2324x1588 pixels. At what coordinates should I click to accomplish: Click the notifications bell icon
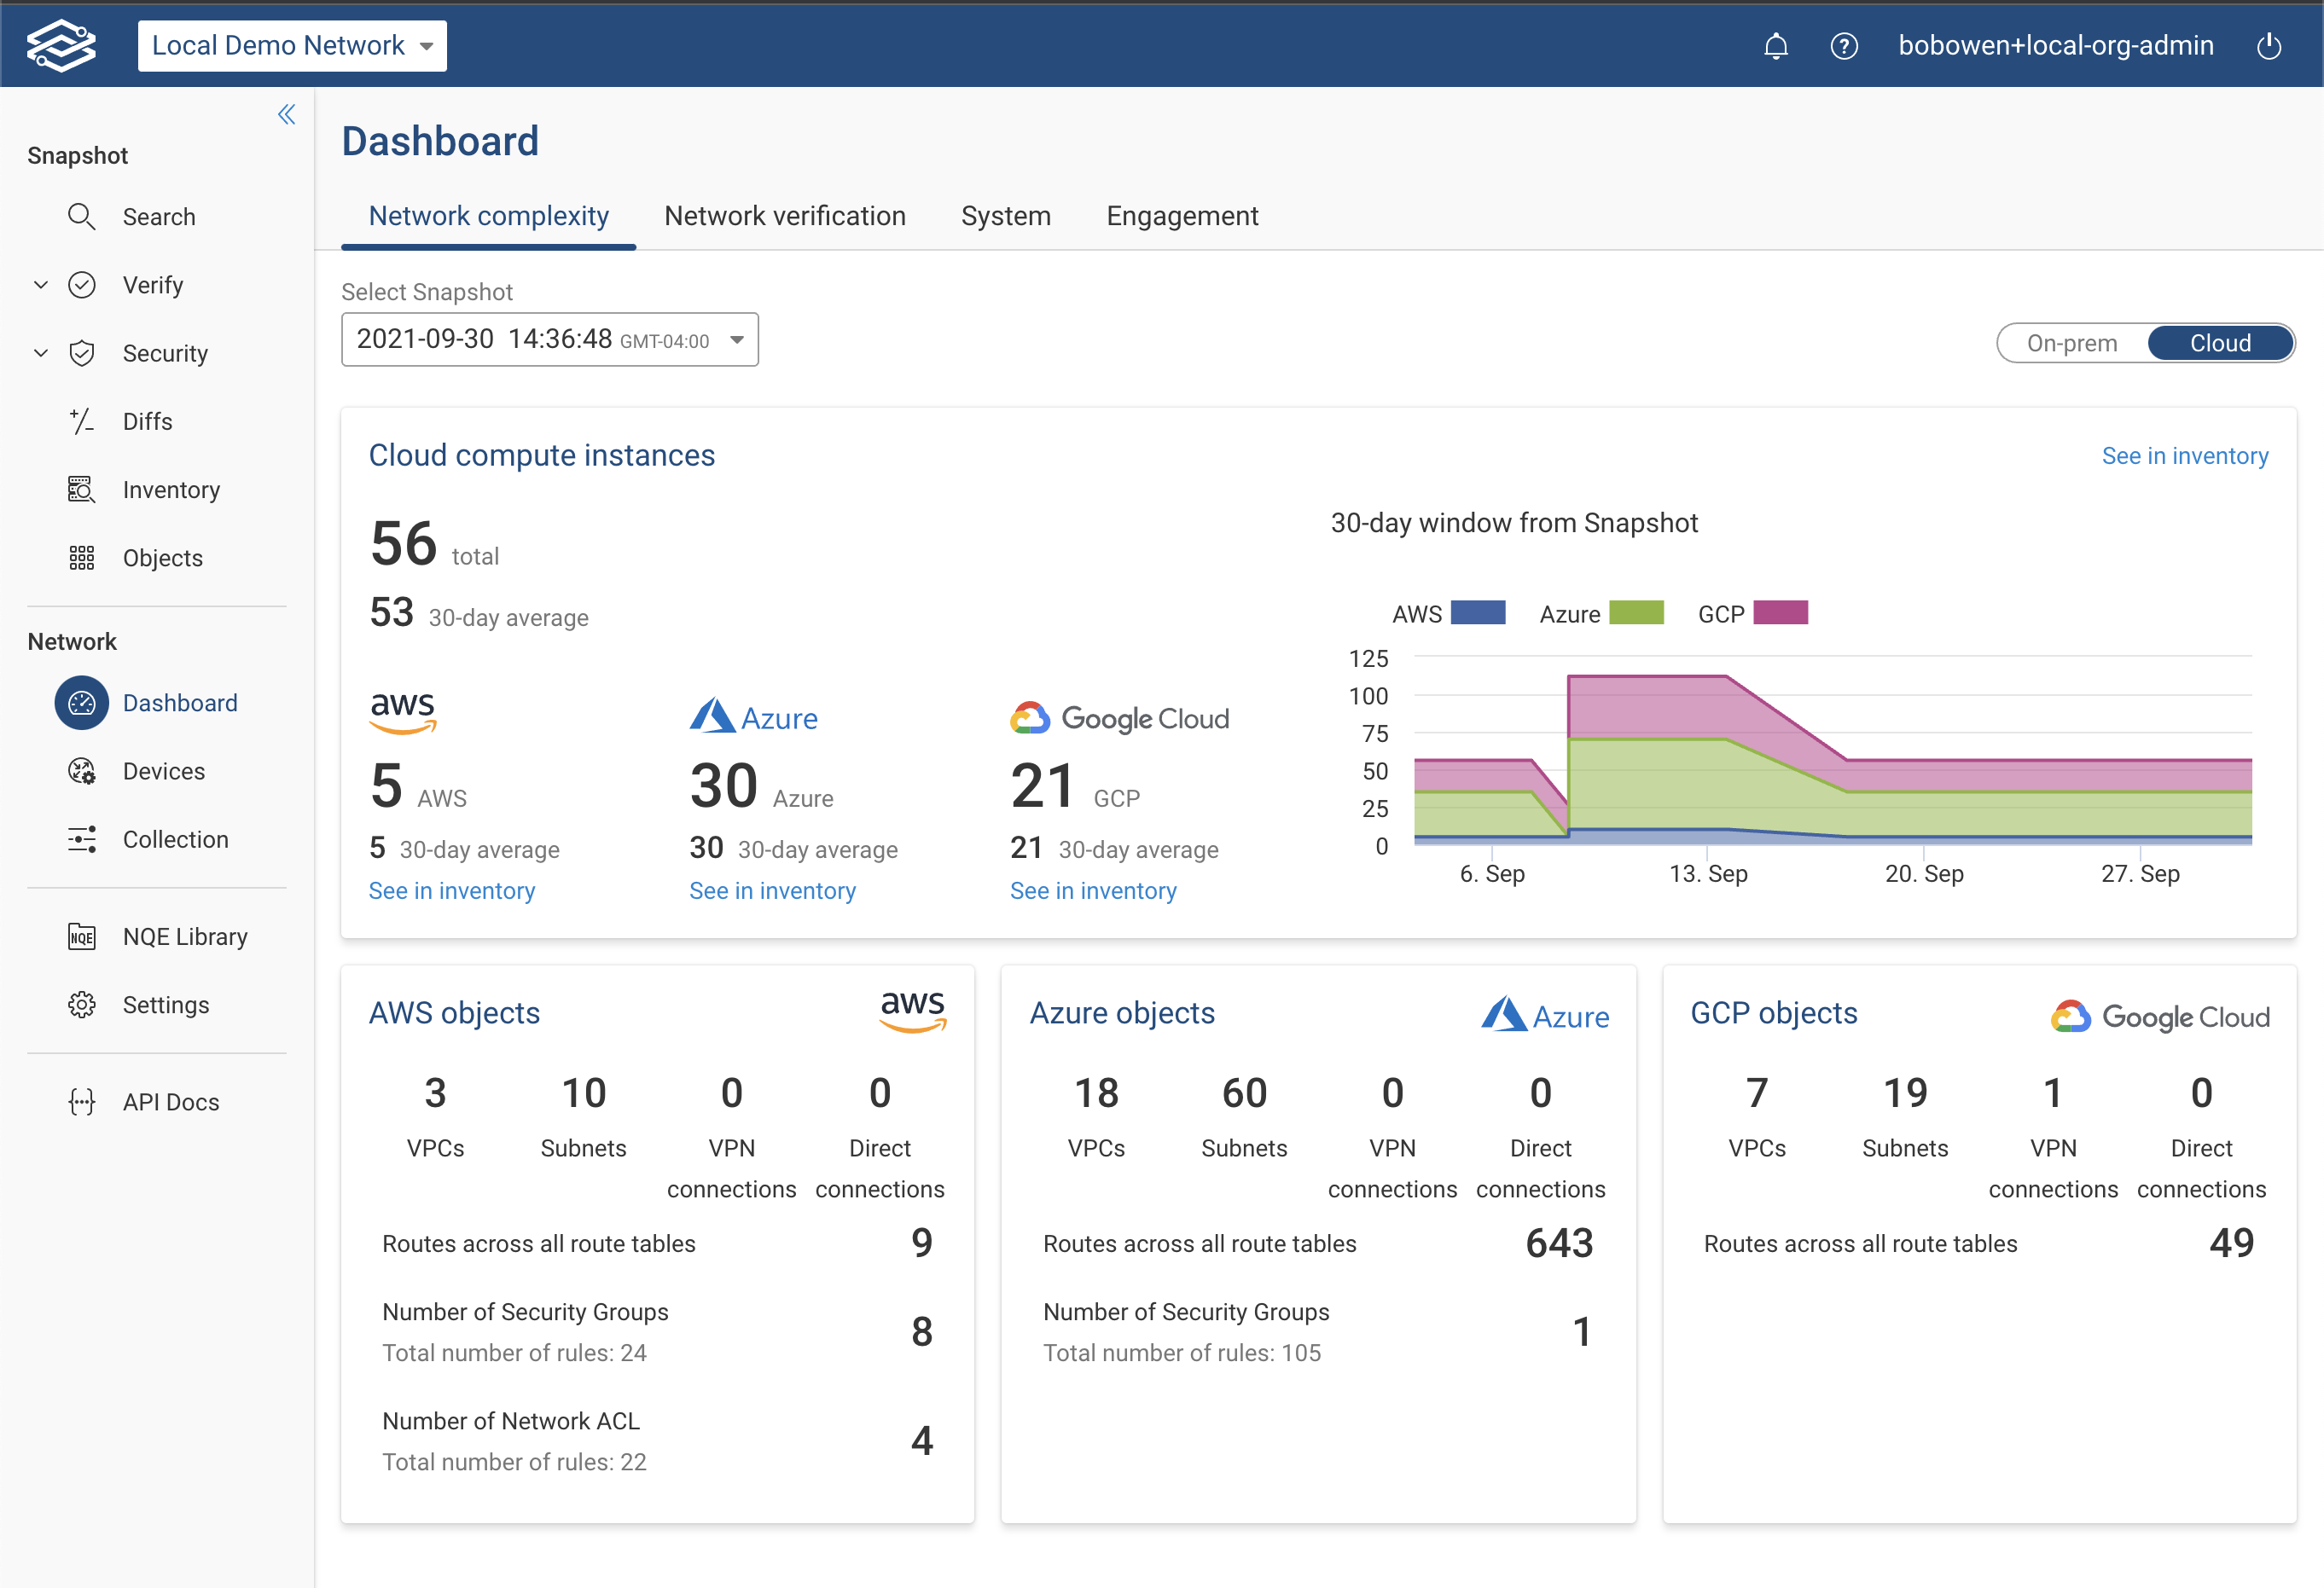pos(1776,45)
